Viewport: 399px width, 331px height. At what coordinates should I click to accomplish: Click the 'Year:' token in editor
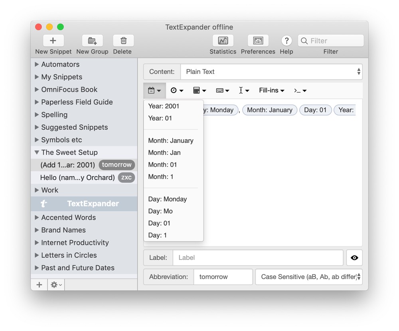coord(345,110)
